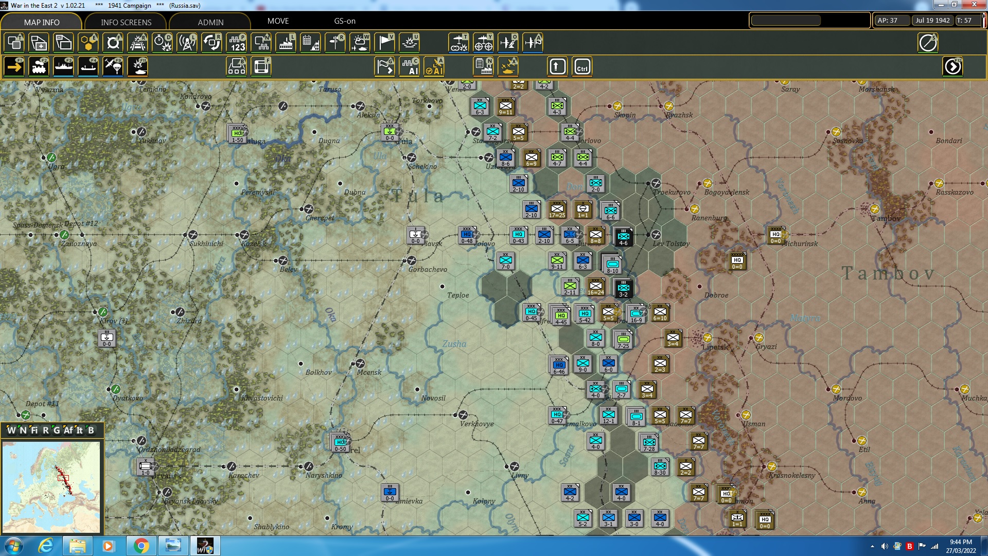988x556 pixels.
Task: Click the calendar and city icon
Action: click(311, 43)
